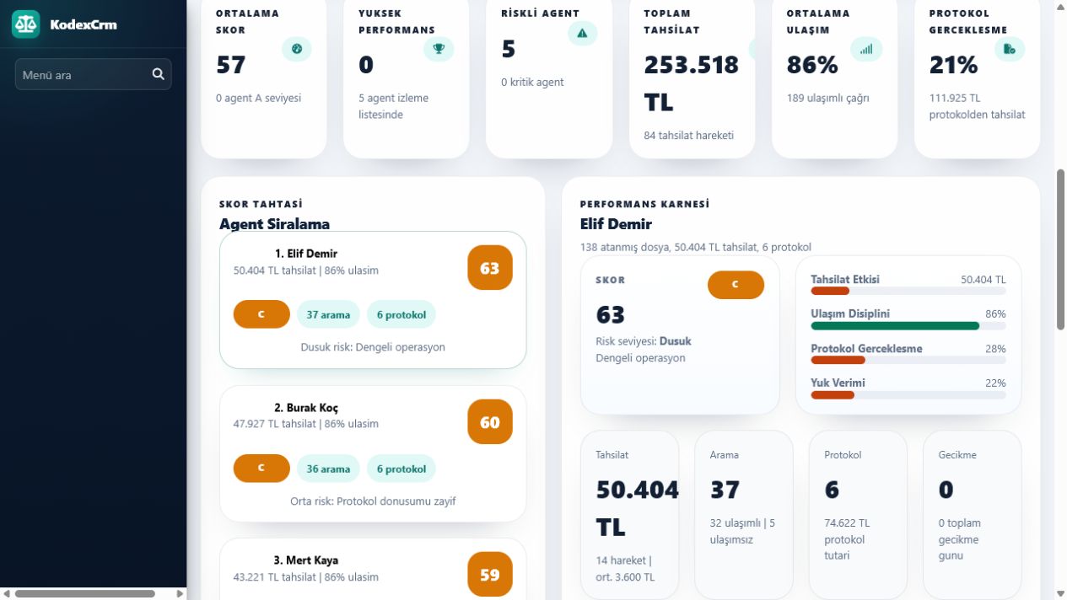Image resolution: width=1067 pixels, height=600 pixels.
Task: Click the Protokol Gerceklesme 21% value
Action: (x=954, y=65)
